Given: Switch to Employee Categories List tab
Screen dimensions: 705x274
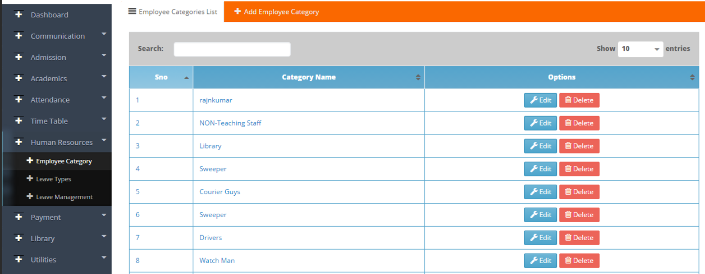Looking at the screenshot, I should click(173, 11).
